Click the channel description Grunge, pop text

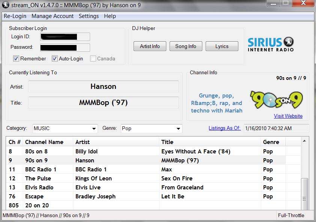point(217,103)
